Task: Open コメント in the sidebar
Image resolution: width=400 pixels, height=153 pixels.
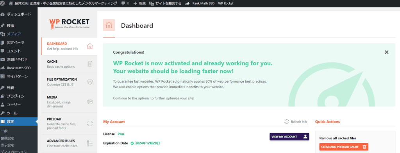Action: (x=19, y=51)
